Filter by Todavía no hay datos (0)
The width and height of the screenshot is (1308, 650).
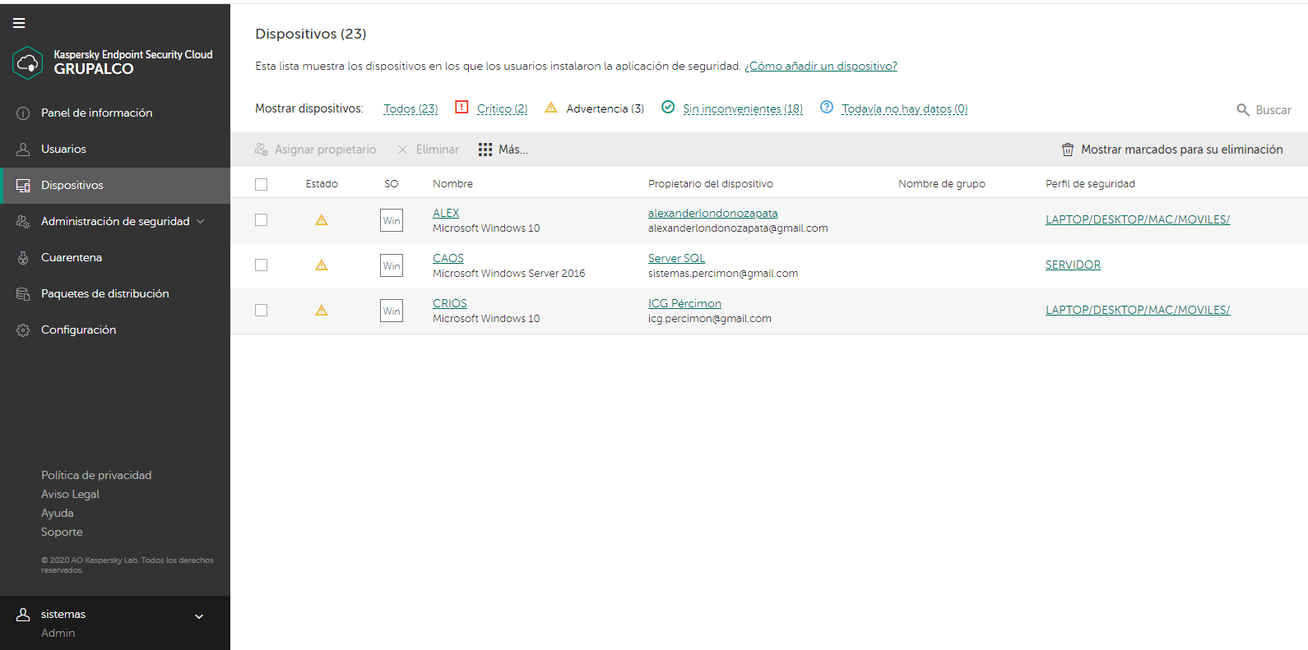click(x=904, y=108)
